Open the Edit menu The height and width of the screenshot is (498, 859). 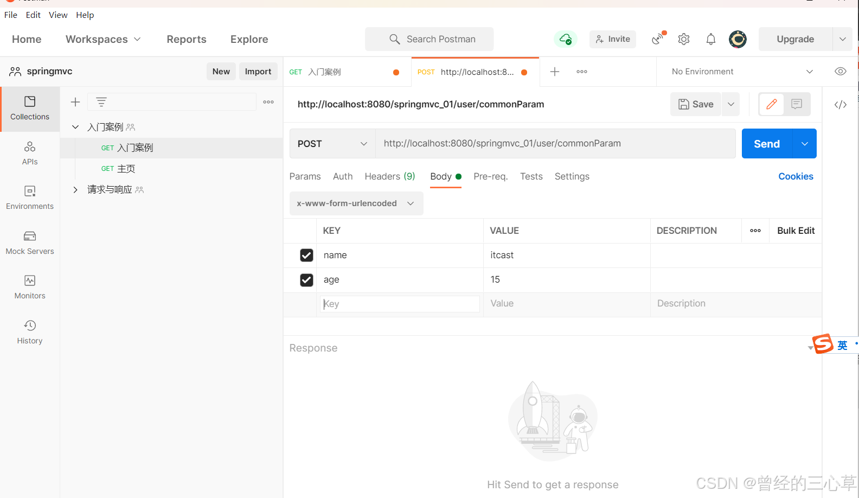coord(33,15)
